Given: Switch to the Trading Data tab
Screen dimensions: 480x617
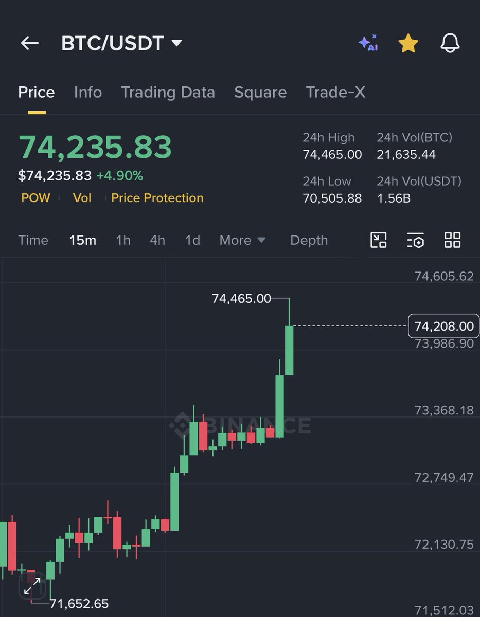Looking at the screenshot, I should pyautogui.click(x=168, y=93).
